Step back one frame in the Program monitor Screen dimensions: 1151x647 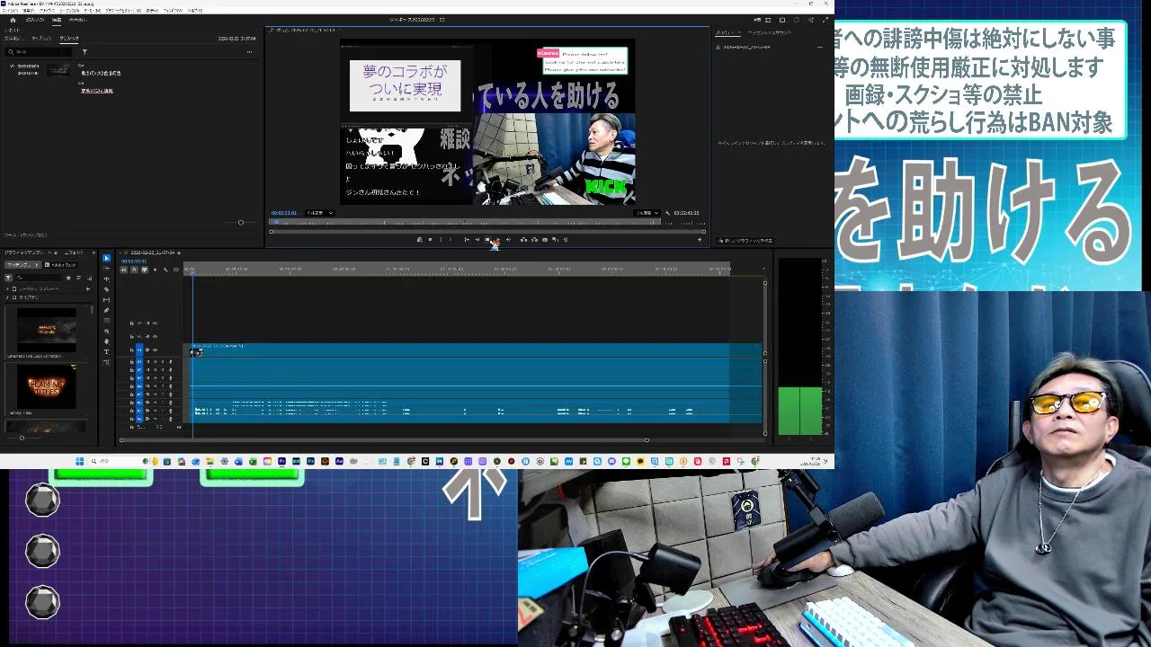click(x=477, y=240)
